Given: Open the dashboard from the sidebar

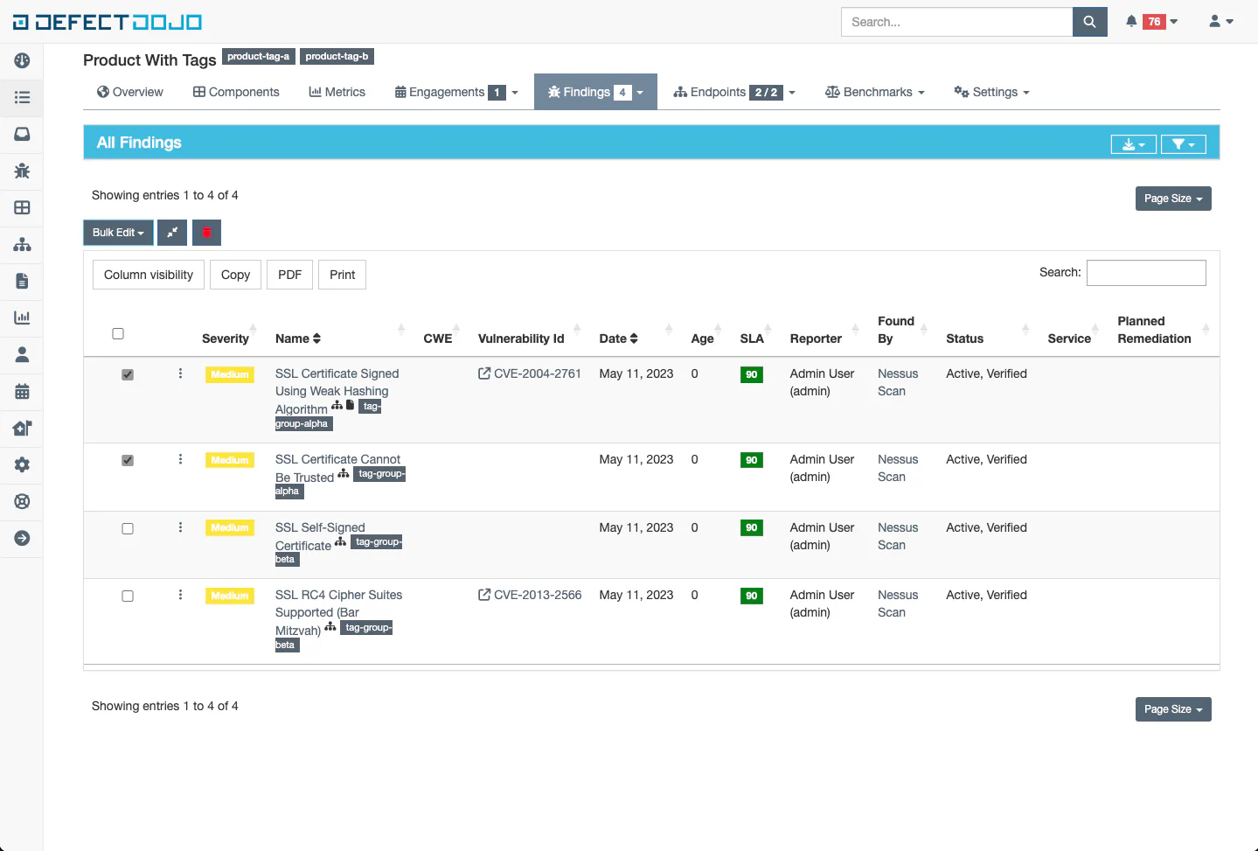Looking at the screenshot, I should tap(21, 60).
